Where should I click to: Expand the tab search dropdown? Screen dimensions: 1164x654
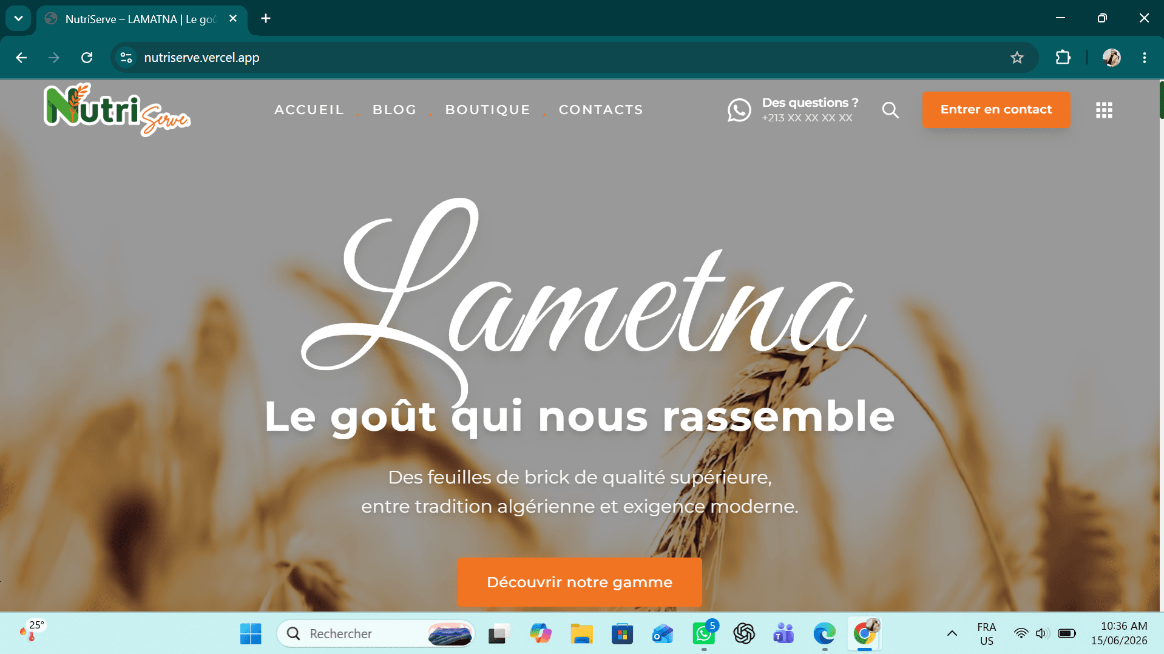tap(18, 19)
